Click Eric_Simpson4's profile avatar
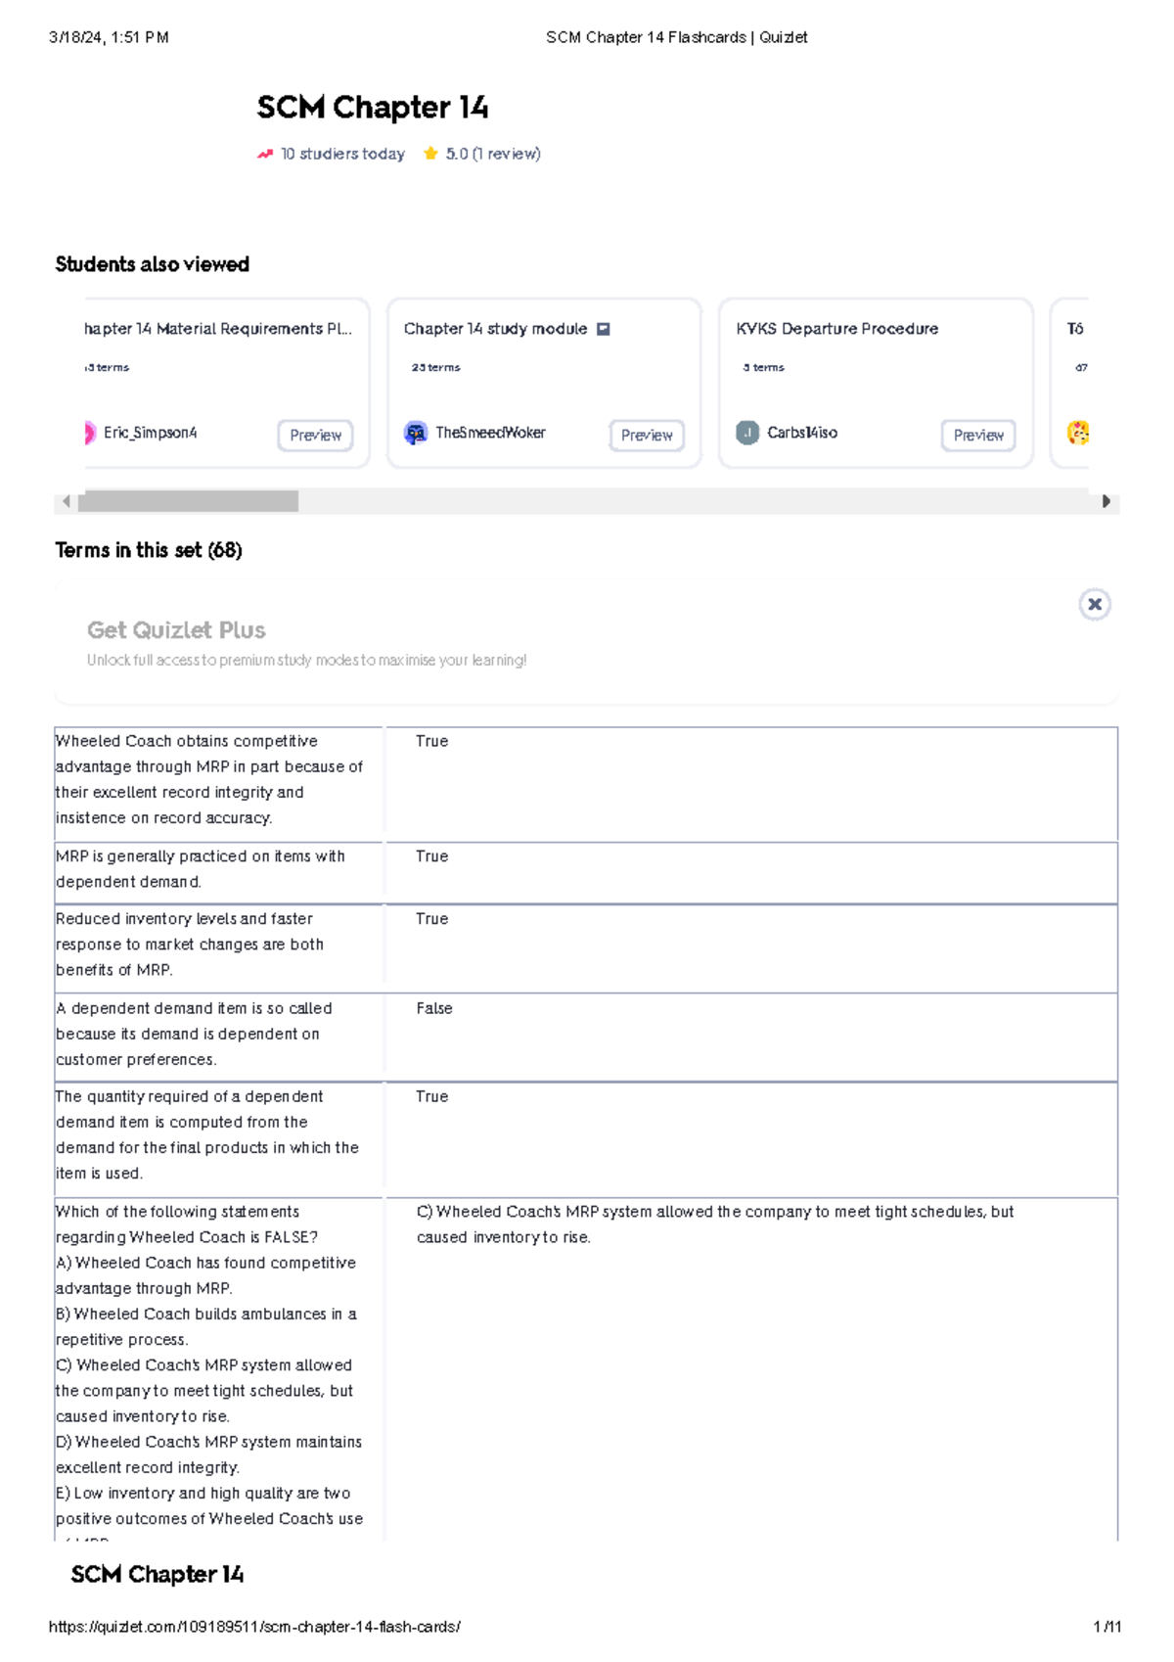This screenshot has height=1662, width=1174. tap(91, 432)
